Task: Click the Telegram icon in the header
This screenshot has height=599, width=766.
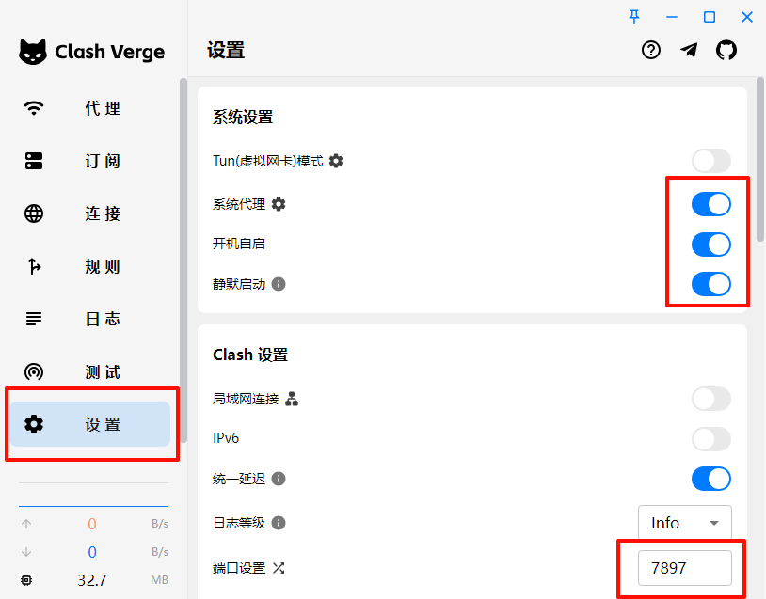Action: [689, 50]
